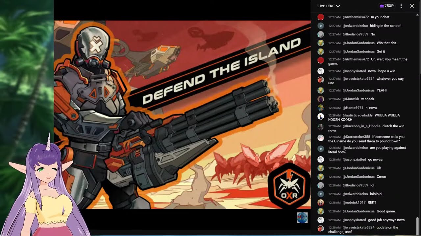Open avatar beside 'YEAH!' message
This screenshot has height=236, width=421.
click(321, 90)
